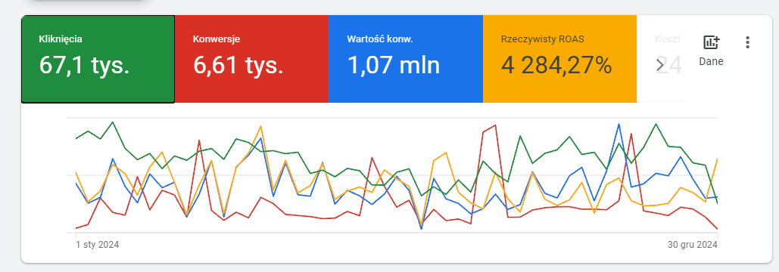Click the 4 284,27% ROAS figure
Viewport: 779px width, 272px height.
pos(556,65)
